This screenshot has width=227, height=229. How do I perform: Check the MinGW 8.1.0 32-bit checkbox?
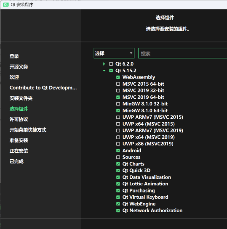118,104
